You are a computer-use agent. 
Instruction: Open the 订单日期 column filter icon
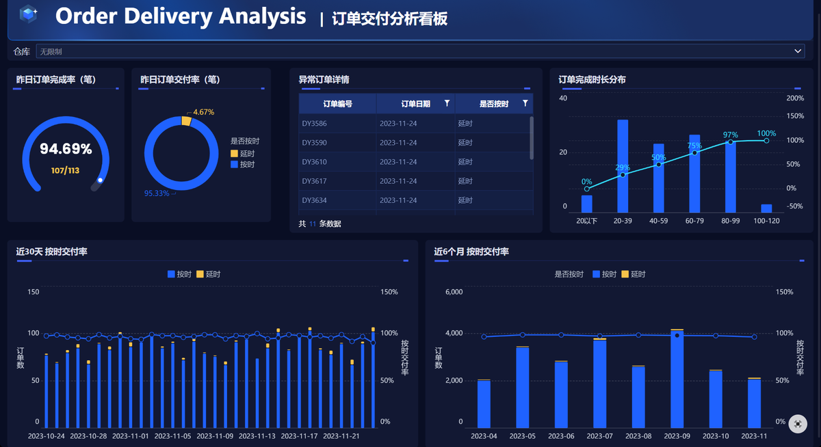coord(447,103)
